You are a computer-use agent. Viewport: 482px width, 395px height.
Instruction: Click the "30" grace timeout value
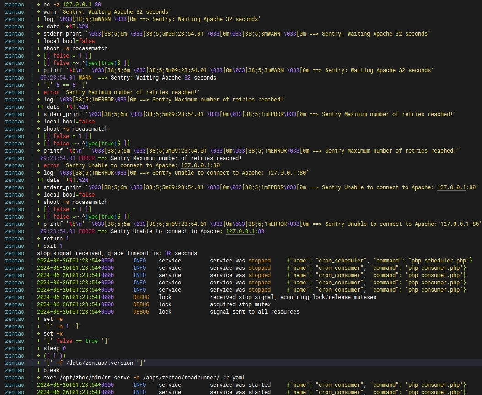coord(168,253)
